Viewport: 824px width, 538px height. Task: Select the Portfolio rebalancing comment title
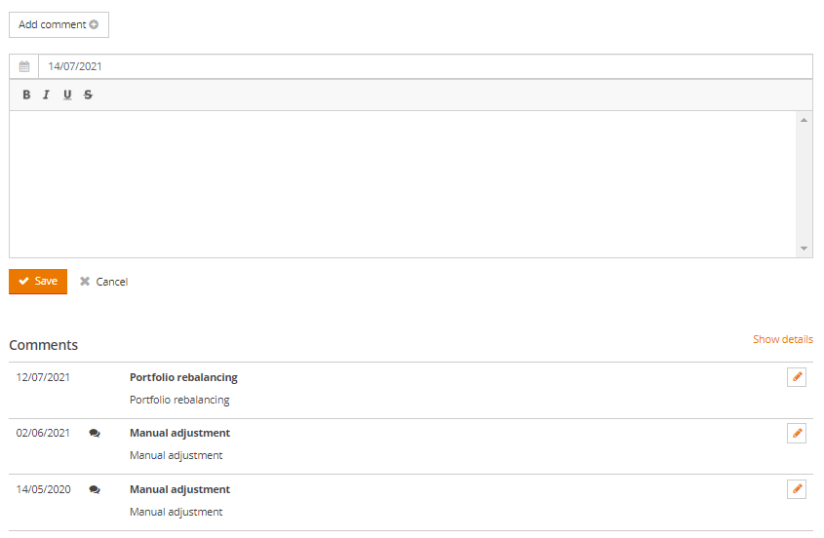point(183,377)
